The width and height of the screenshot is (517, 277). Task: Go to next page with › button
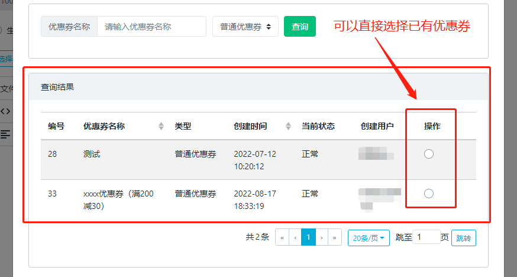tap(322, 237)
